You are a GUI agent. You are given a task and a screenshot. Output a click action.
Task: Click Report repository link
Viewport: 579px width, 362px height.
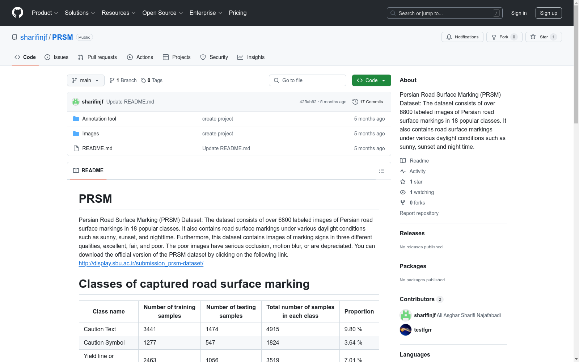[x=419, y=213]
